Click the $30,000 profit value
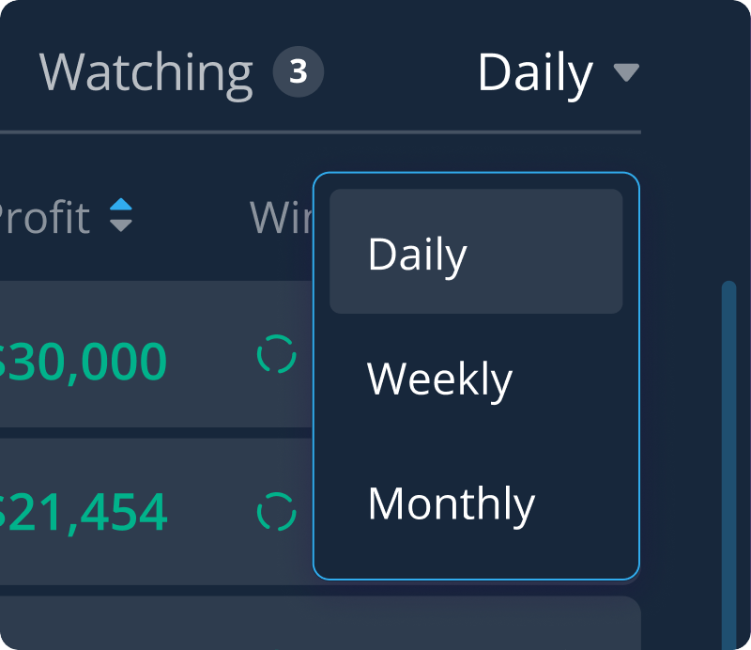 click(x=83, y=362)
